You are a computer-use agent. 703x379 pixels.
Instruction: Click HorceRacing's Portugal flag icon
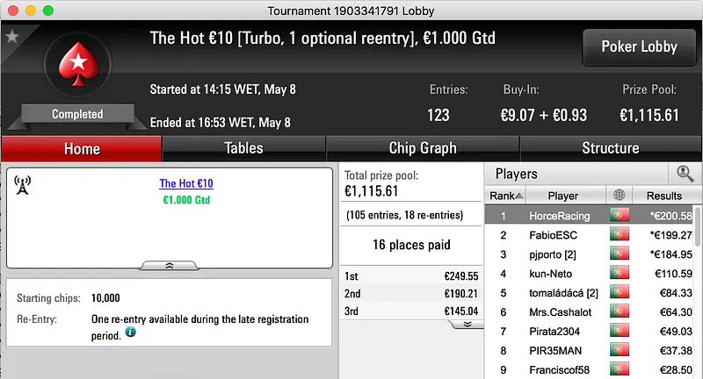pos(620,216)
